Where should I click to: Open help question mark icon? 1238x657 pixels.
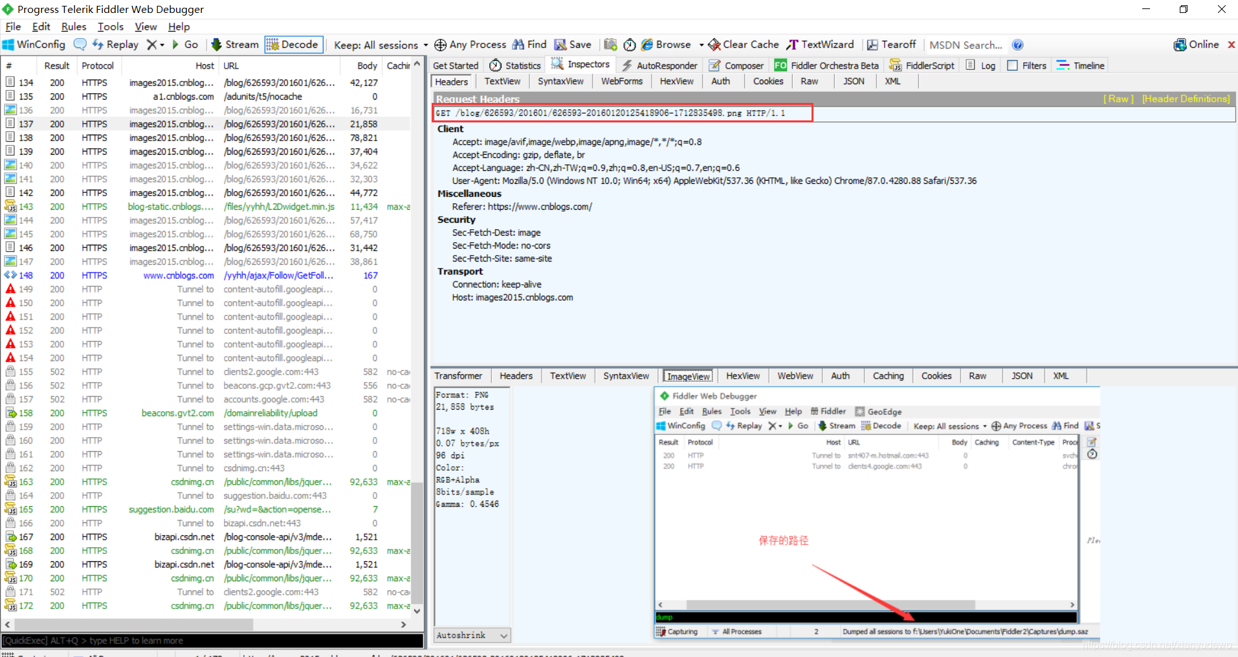coord(1017,45)
